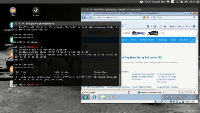200x113 pixels.
Task: Select the ePulsa tab on Kaskus
Action: [134, 40]
